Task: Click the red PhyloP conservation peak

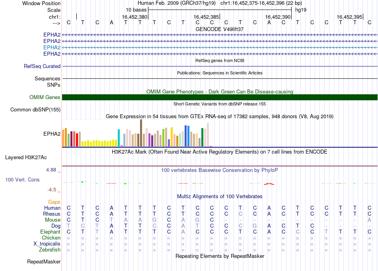Action: tap(269, 183)
